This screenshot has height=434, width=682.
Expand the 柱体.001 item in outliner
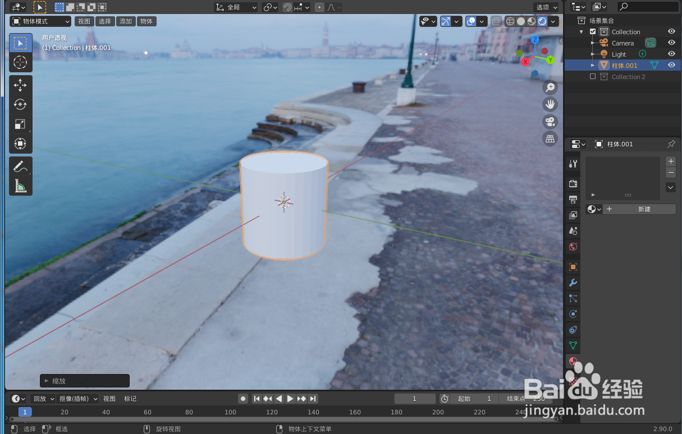tap(592, 65)
